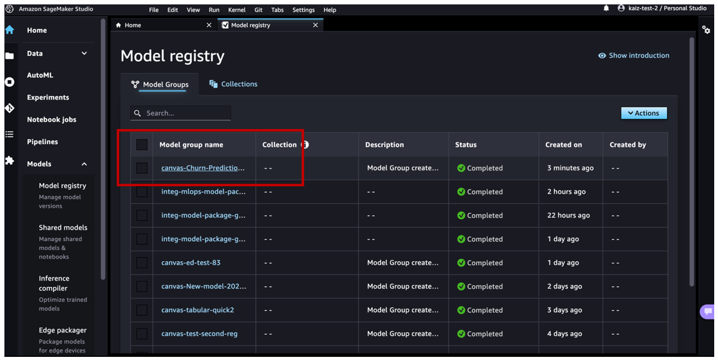The height and width of the screenshot is (360, 718).
Task: Open the canvas-Churn-Predictio model group link
Action: [203, 168]
